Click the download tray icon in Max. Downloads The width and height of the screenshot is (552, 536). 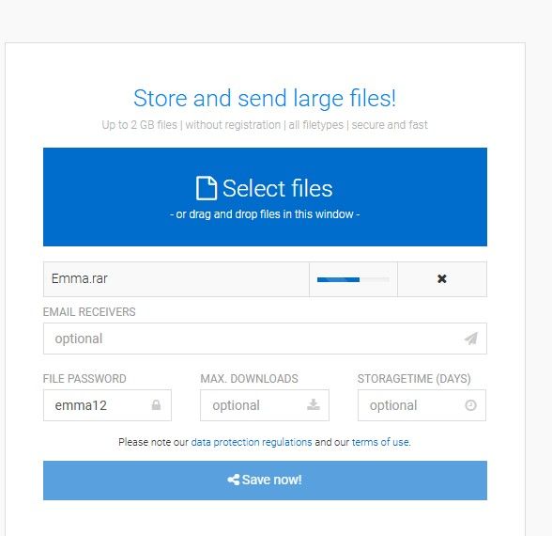click(313, 404)
